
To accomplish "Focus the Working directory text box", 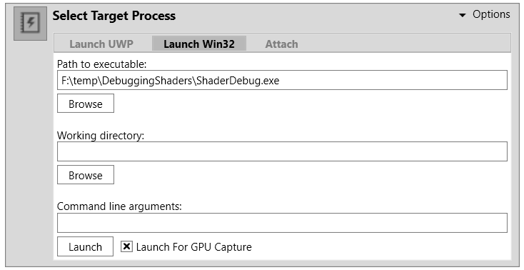I will (282, 151).
